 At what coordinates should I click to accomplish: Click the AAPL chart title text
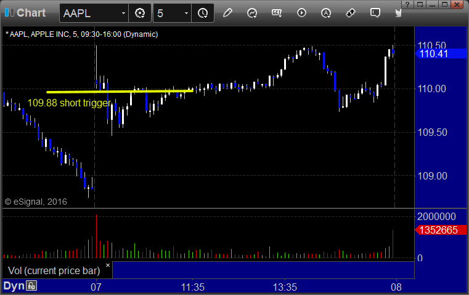(81, 34)
